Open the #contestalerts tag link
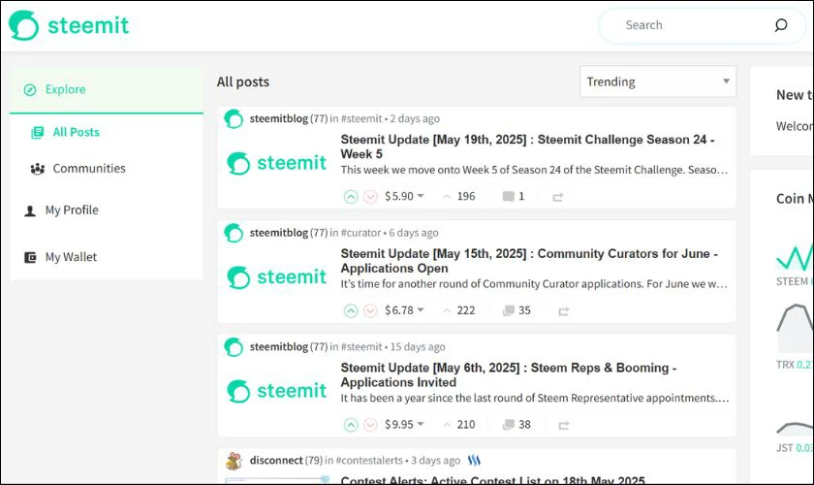The height and width of the screenshot is (485, 814). (369, 460)
